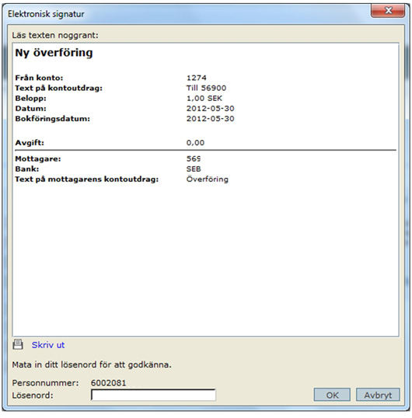Screen dimensions: 412x418
Task: Select the Belopp amount 1,00 SEK
Action: coord(204,99)
